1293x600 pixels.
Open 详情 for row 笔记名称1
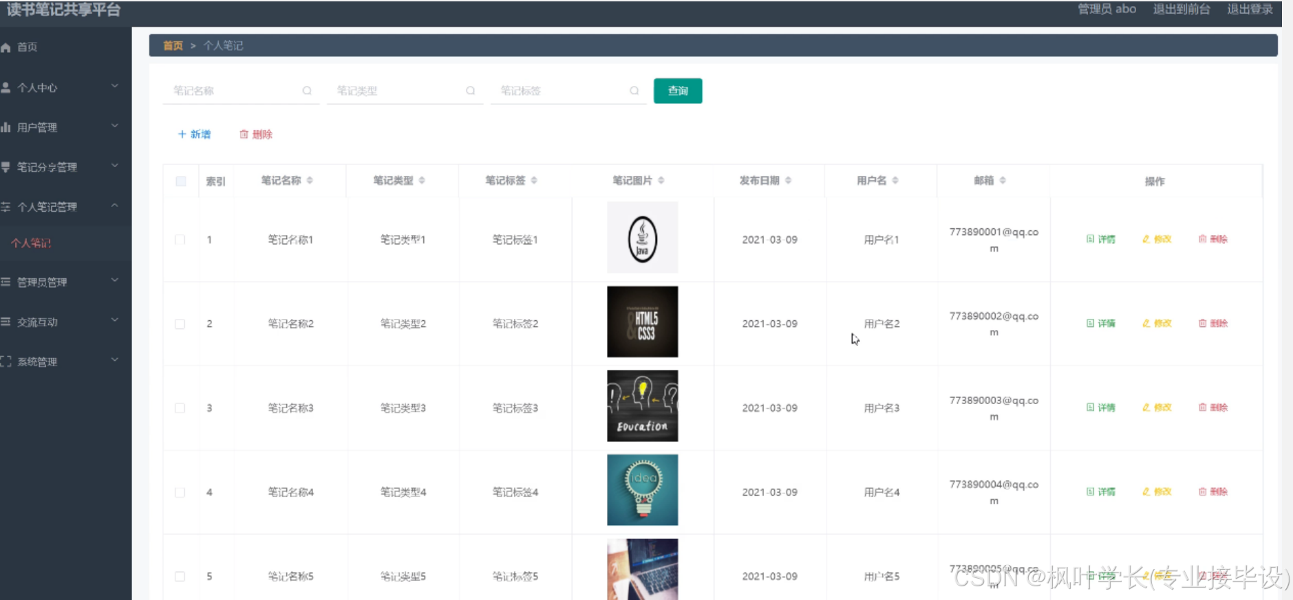click(x=1101, y=239)
